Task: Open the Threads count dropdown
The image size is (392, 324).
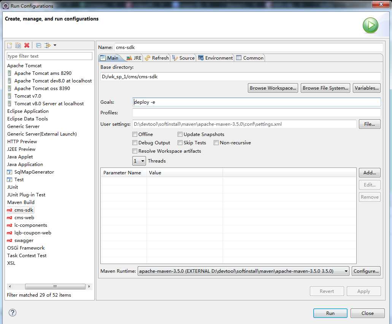Action: tap(139, 161)
